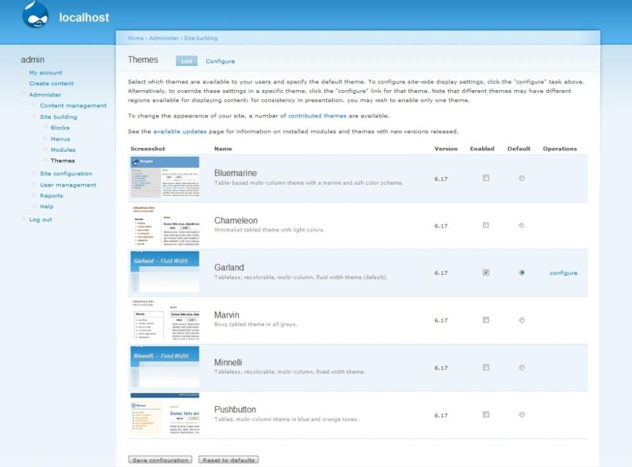Go to Home breadcrumb
632x467 pixels.
tap(136, 38)
